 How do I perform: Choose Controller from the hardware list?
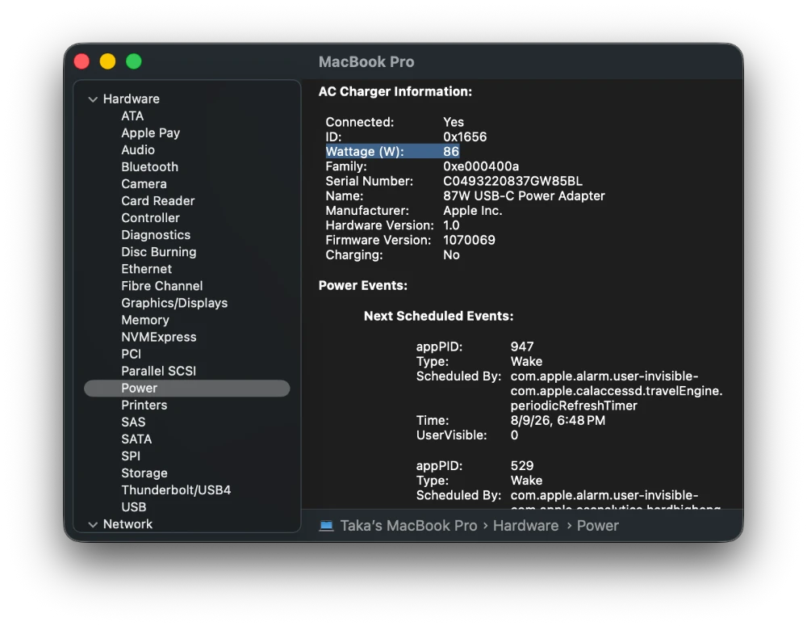click(150, 218)
